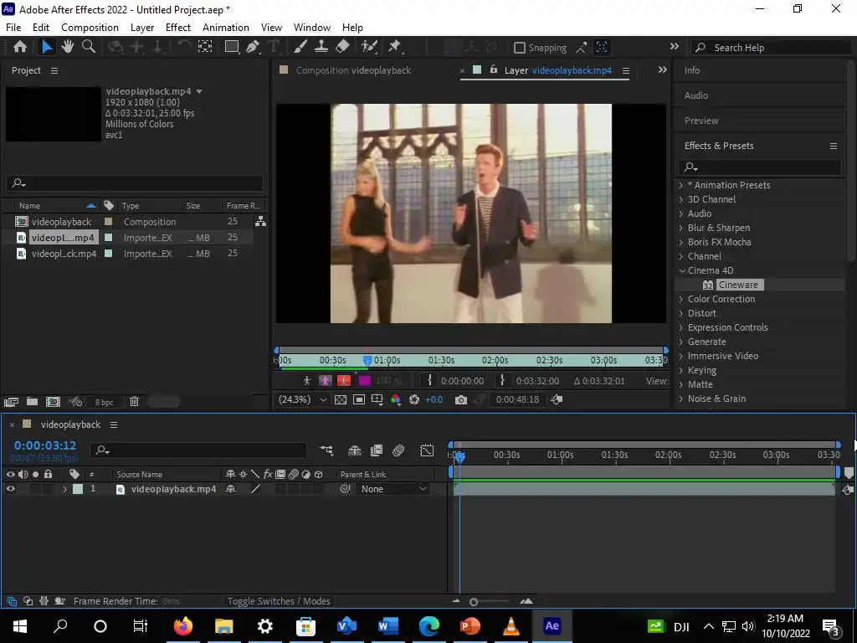
Task: Click the 8 bpc color depth button
Action: point(104,402)
